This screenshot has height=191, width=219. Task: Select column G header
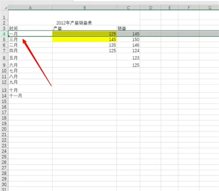point(209,7)
